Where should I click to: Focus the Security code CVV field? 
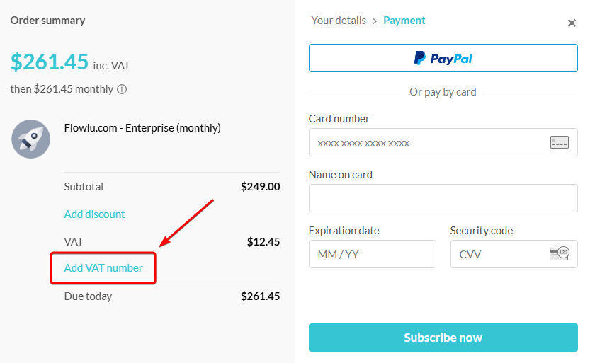point(514,254)
